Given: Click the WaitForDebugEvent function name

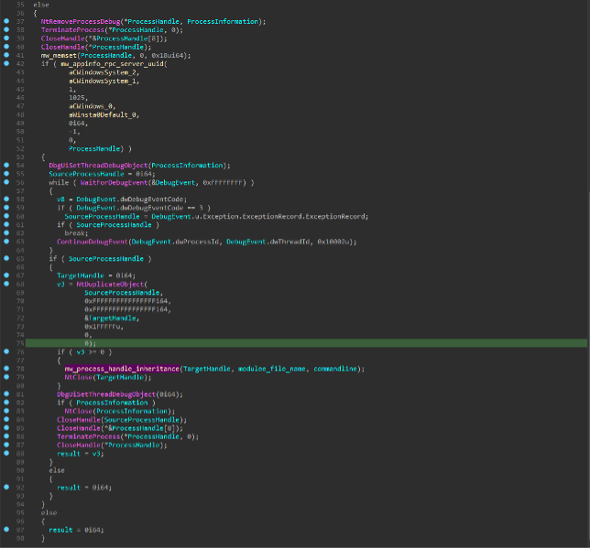Looking at the screenshot, I should point(104,182).
